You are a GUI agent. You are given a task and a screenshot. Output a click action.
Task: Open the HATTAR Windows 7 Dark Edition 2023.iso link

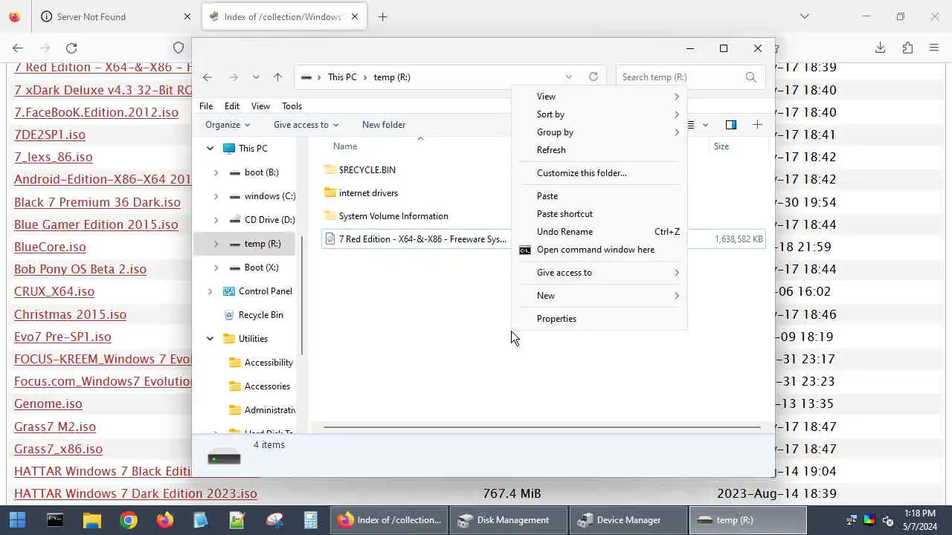135,493
